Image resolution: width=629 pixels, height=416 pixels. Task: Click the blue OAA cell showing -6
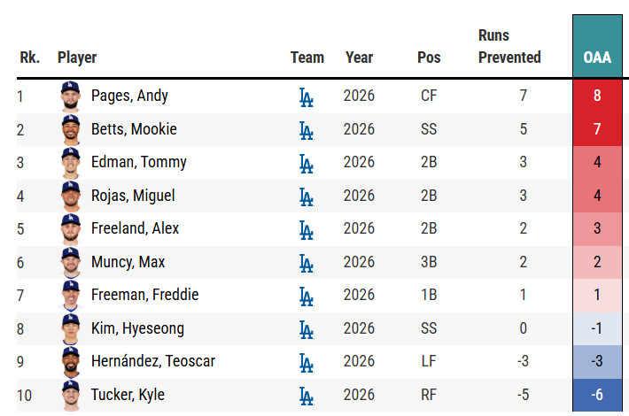click(597, 395)
